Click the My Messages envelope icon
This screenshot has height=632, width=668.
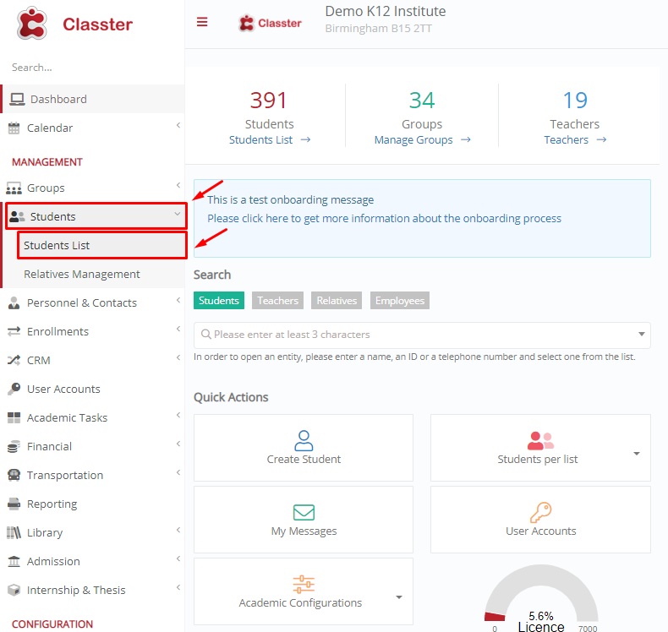coord(304,512)
